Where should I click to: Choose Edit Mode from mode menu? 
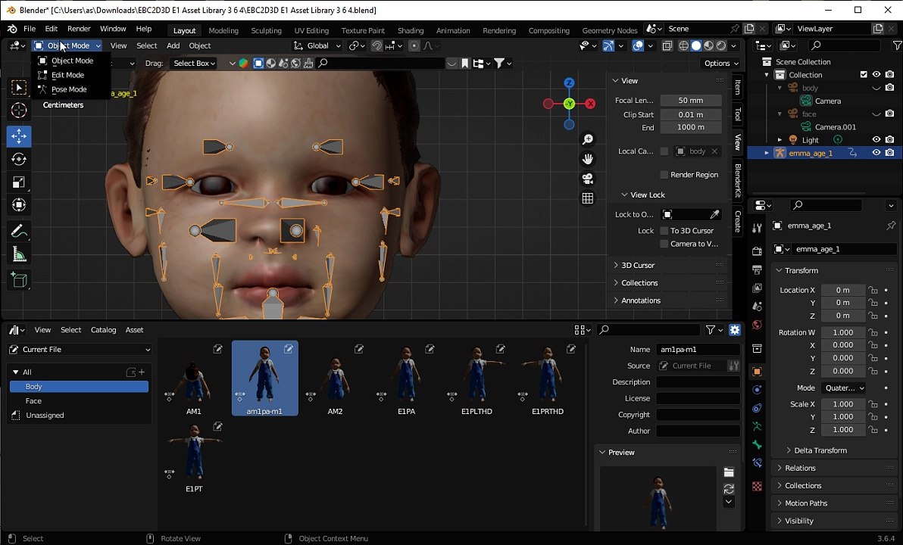68,75
